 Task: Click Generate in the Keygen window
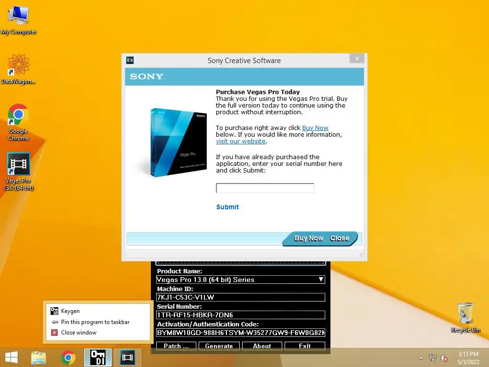219,346
